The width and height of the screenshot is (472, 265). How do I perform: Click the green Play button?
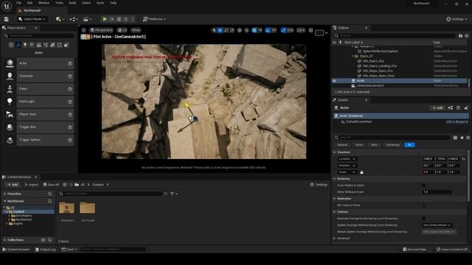105,19
